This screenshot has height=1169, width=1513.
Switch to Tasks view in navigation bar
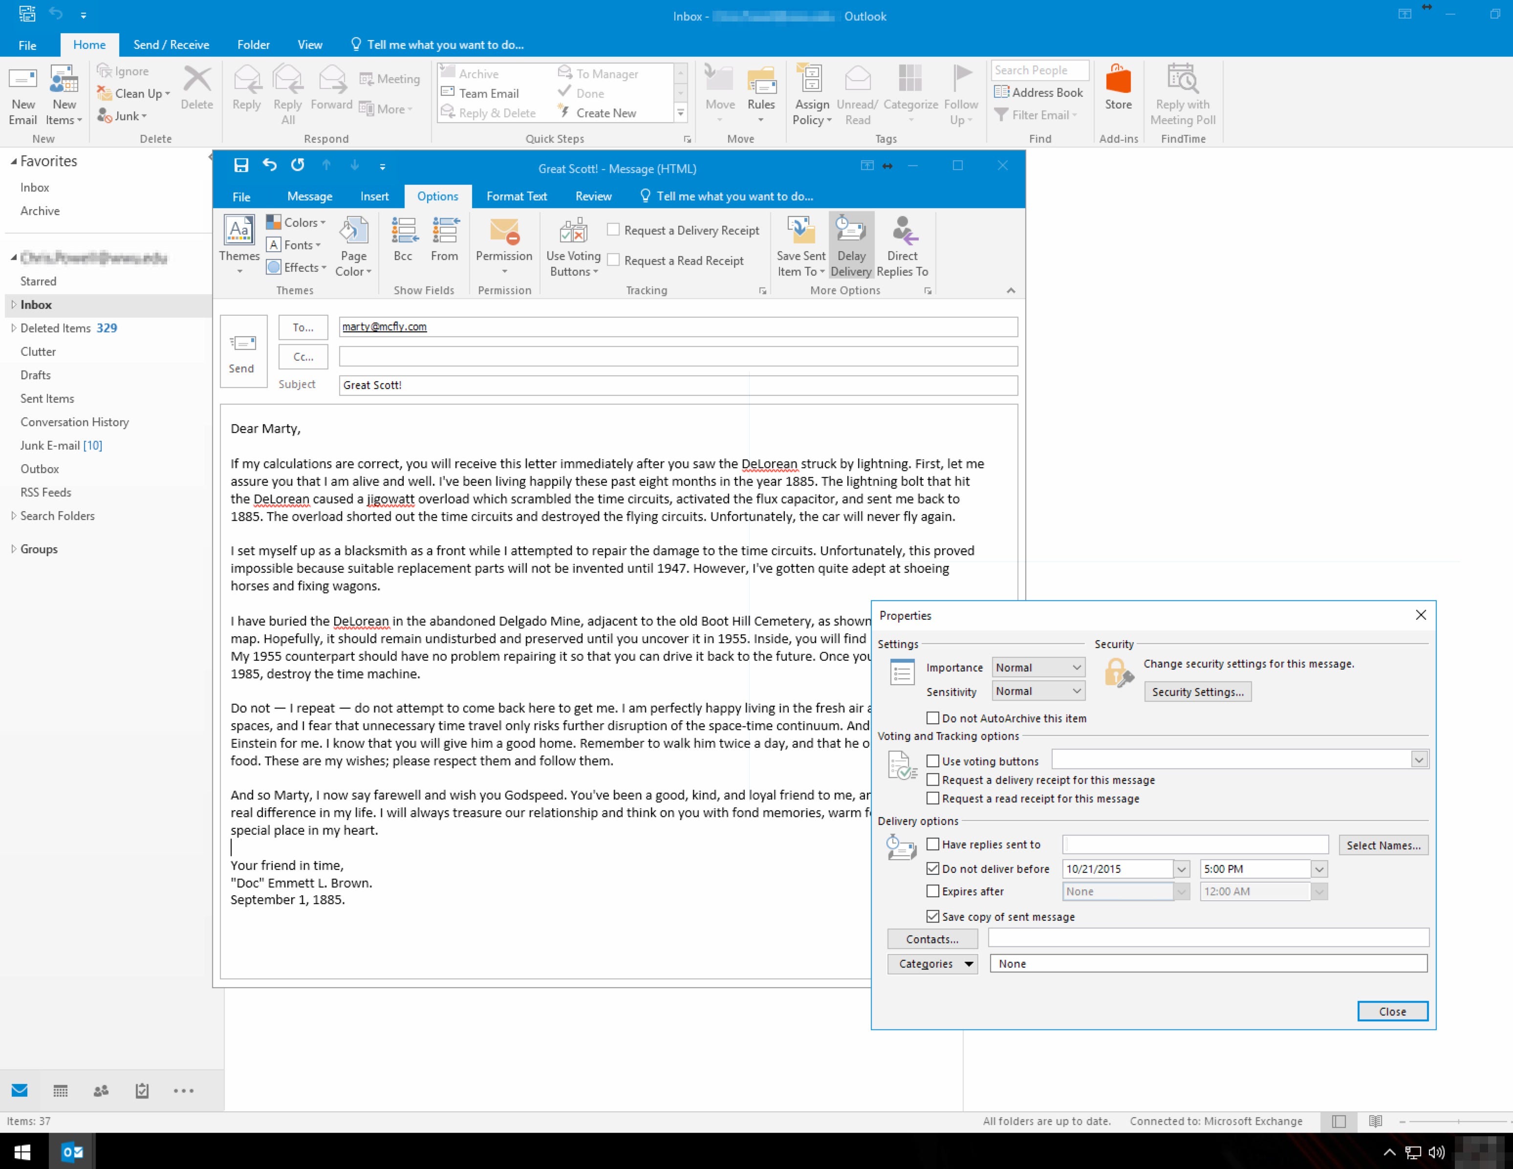[142, 1091]
